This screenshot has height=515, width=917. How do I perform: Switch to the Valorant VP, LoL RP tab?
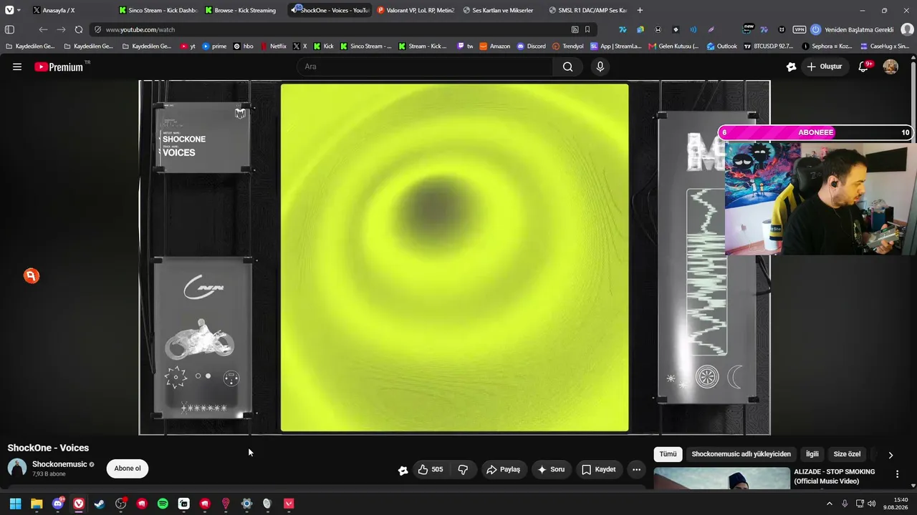[x=414, y=10]
